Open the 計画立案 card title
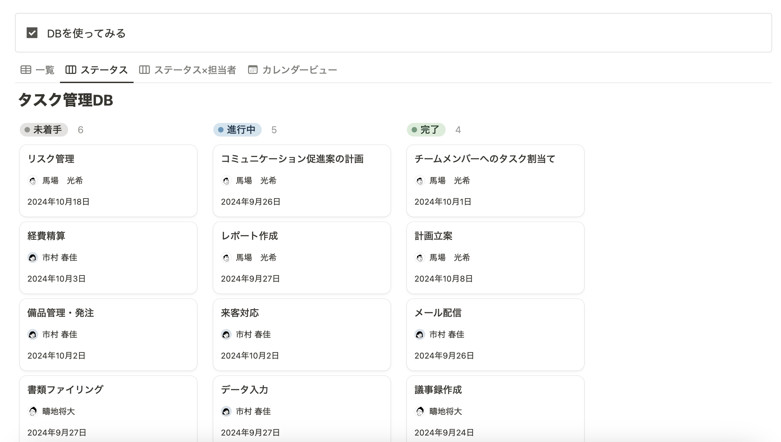 pos(433,236)
